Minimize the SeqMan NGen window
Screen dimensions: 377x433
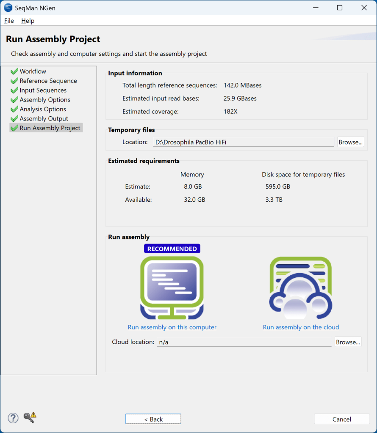[316, 8]
